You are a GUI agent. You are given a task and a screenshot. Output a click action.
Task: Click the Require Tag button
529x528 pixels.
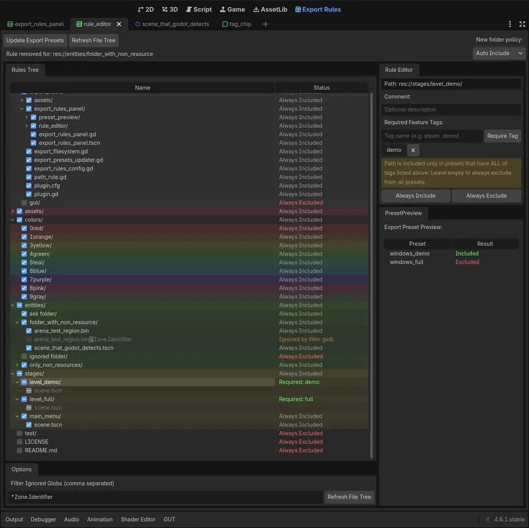502,136
